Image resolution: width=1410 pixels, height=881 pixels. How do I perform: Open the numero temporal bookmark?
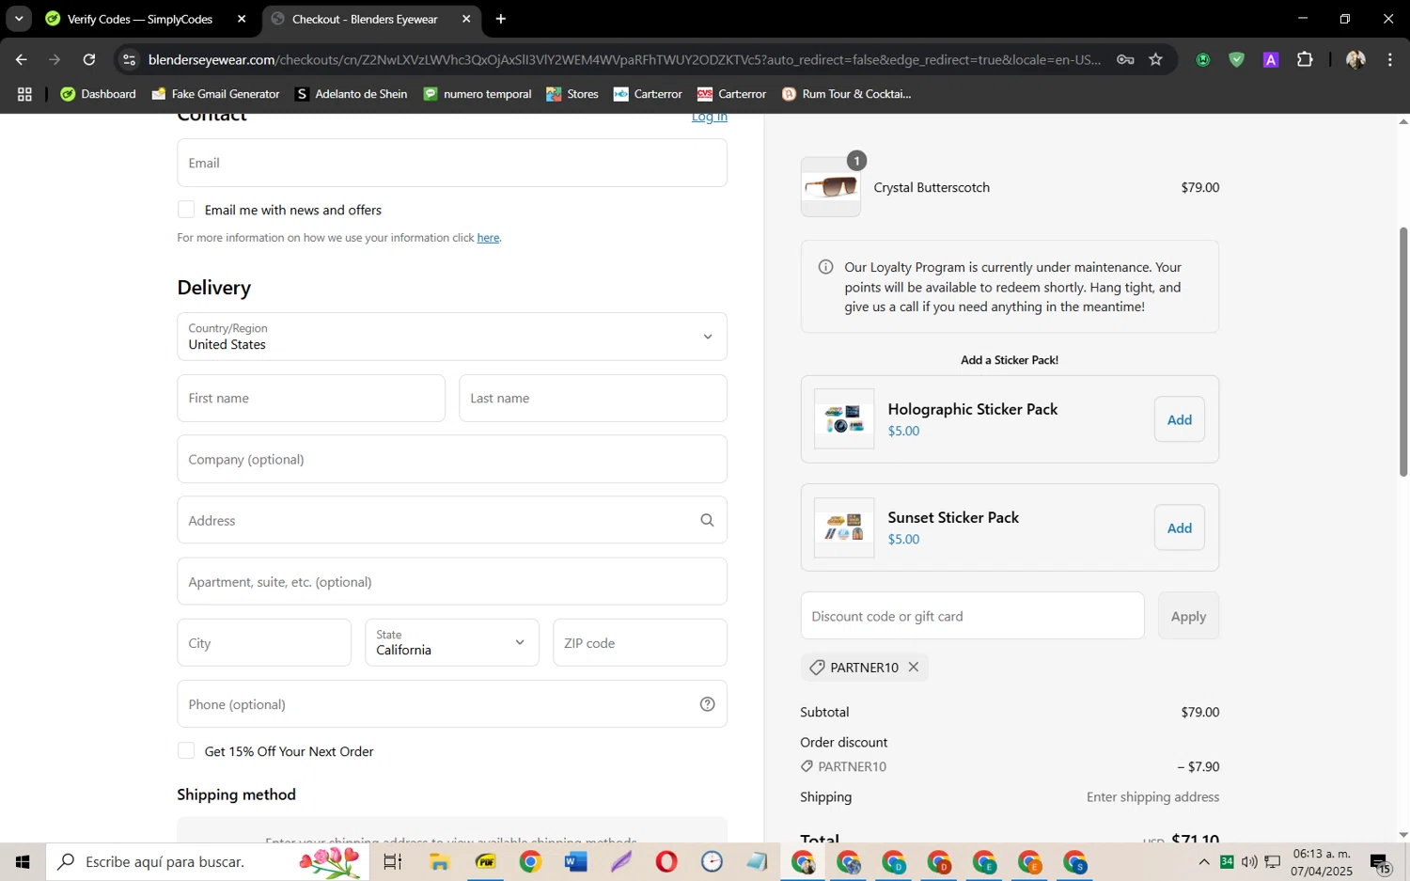(478, 94)
